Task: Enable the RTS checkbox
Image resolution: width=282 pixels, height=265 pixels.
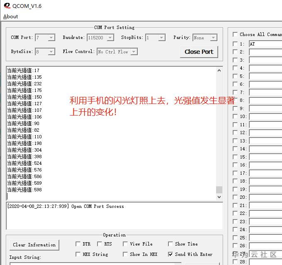Action: [x=100, y=244]
